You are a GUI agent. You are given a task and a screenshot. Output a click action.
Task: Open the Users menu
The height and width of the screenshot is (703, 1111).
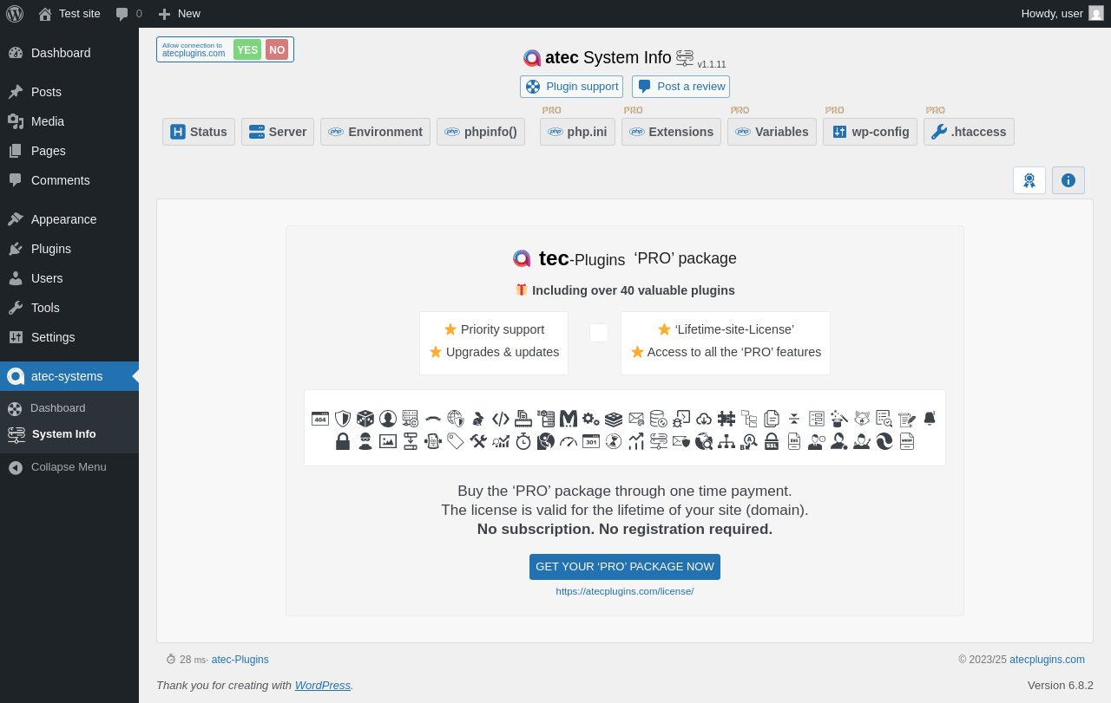point(69,278)
